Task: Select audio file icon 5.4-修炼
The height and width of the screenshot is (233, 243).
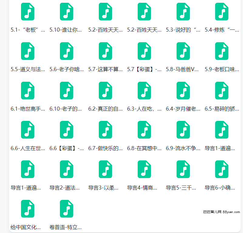Action: tap(222, 12)
